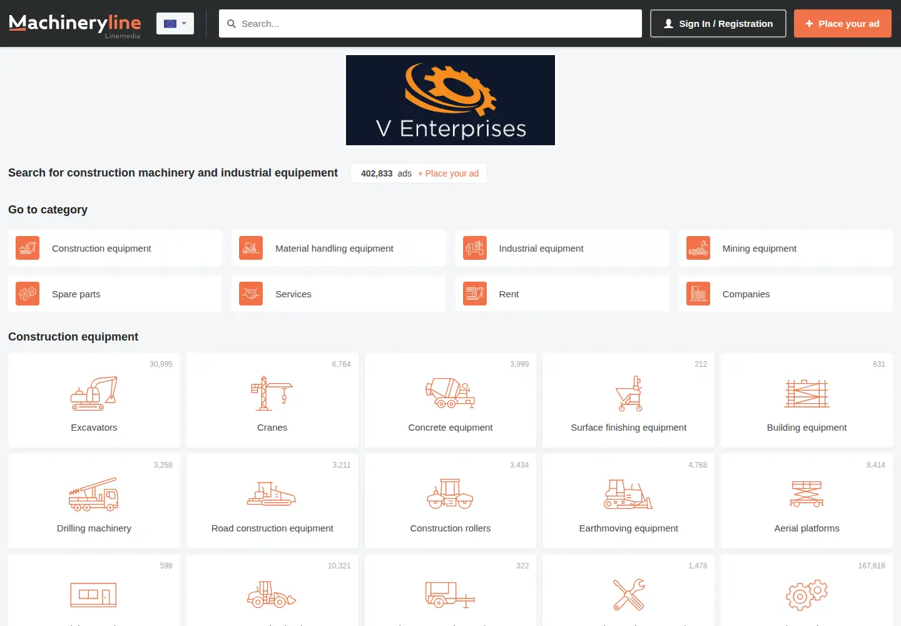
Task: Select the Surface finishing equipment label
Action: tap(629, 428)
